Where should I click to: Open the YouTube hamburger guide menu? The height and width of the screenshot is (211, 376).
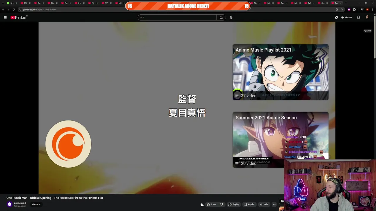tap(5, 17)
